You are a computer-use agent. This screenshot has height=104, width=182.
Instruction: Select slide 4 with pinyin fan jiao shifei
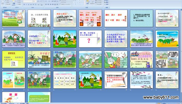click(90, 18)
